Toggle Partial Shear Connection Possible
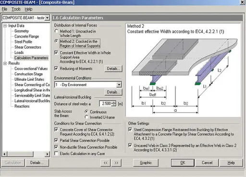This screenshot has width=246, height=177. pos(56,140)
